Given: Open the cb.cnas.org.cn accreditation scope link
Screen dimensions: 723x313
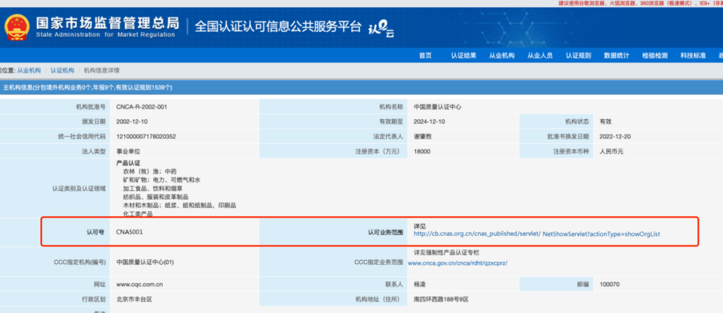Looking at the screenshot, I should click(537, 234).
